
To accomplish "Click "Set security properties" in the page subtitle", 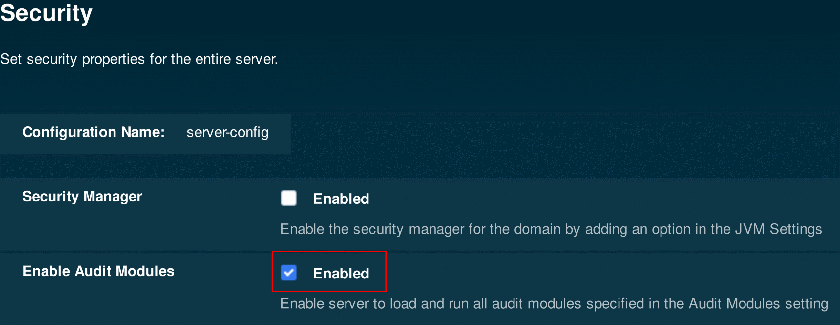I will (x=72, y=60).
